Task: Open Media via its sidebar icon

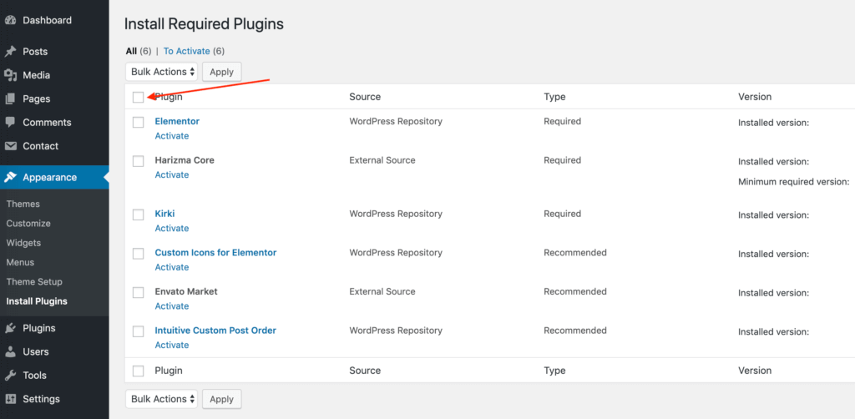Action: [11, 75]
